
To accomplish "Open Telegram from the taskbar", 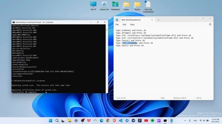I will [127, 121].
